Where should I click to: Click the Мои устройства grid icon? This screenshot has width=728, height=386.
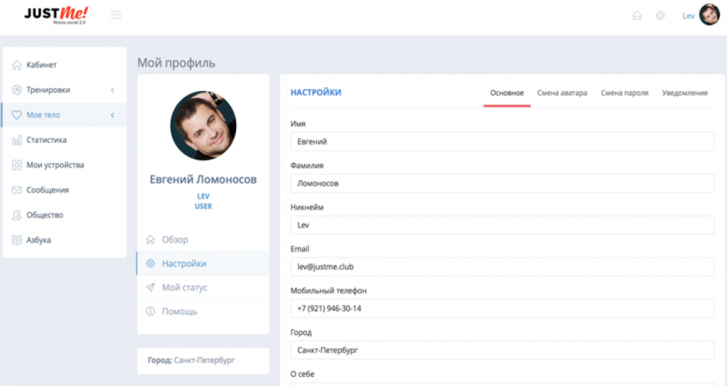pyautogui.click(x=17, y=165)
